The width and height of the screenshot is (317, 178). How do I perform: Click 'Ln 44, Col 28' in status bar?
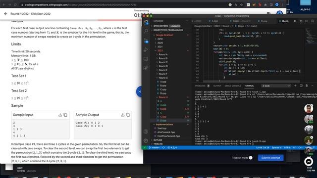[263, 148]
